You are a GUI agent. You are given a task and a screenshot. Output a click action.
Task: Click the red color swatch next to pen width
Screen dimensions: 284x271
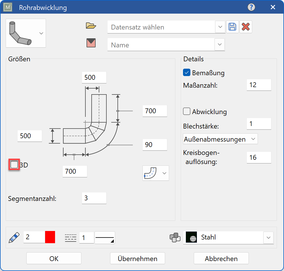(x=50, y=237)
